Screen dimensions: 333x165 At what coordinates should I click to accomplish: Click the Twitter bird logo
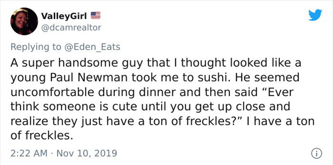point(315,15)
